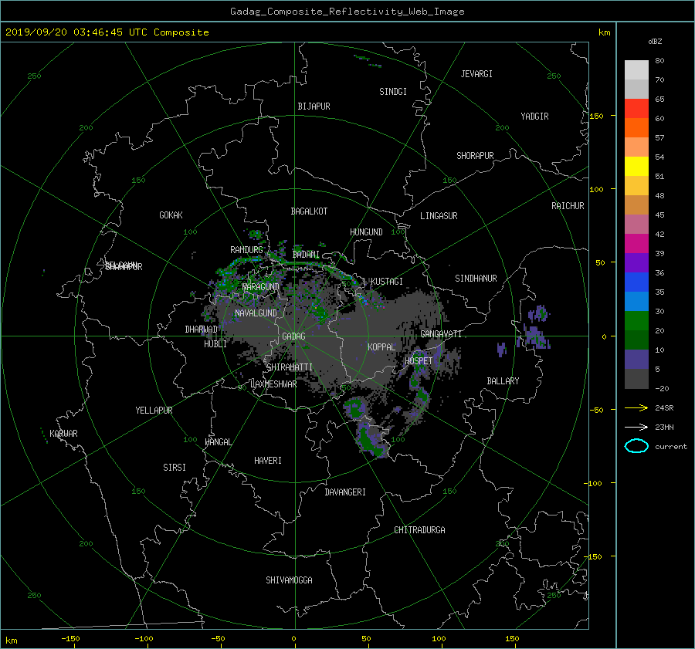Click the DHARWAD city label
Image resolution: width=695 pixels, height=649 pixels.
point(202,330)
